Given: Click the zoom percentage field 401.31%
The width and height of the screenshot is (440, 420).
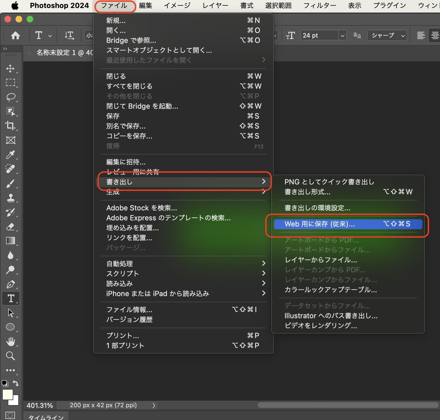Looking at the screenshot, I should [x=40, y=405].
